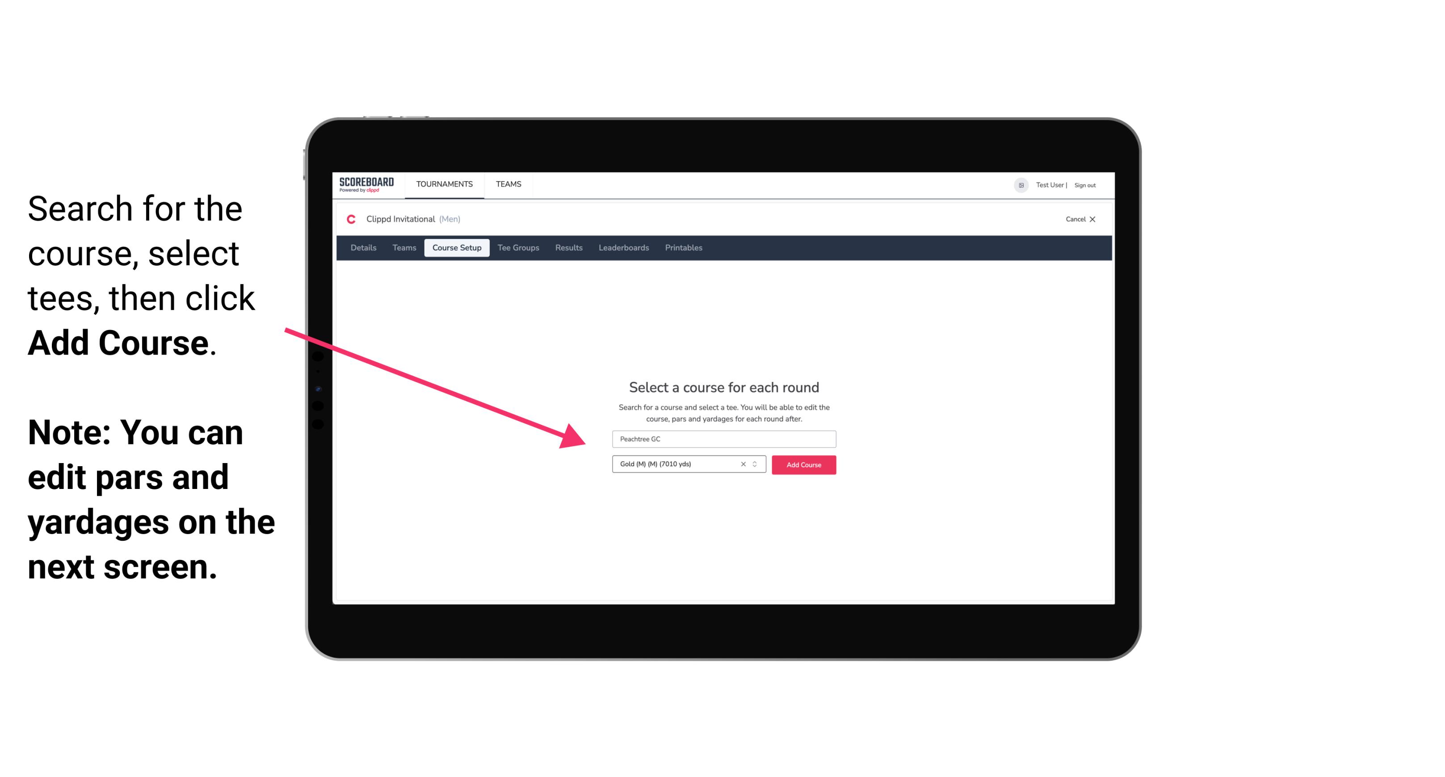Click the Tournaments navigation icon
Screen dimensions: 1445x777
point(444,184)
